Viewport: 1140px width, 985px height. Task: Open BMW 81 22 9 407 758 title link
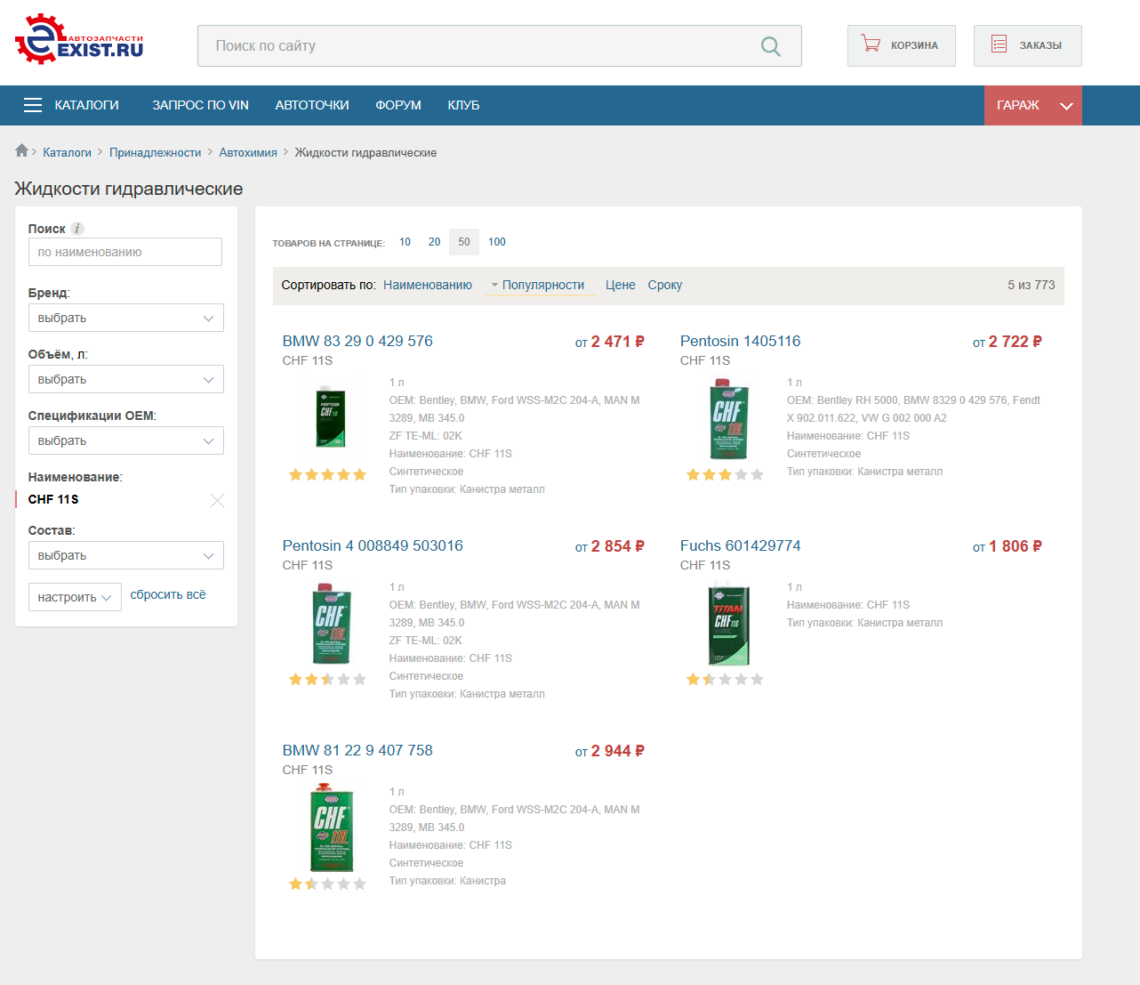pyautogui.click(x=357, y=750)
